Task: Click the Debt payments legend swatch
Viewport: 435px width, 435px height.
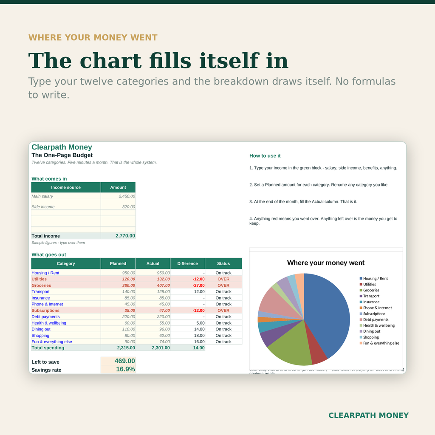Action: pos(361,319)
